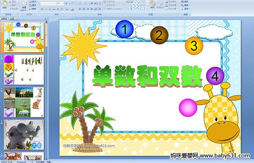The image size is (254, 163).
Task: Toggle Underline formatting
Action: (50, 9)
